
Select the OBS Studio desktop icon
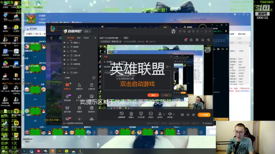[5, 89]
